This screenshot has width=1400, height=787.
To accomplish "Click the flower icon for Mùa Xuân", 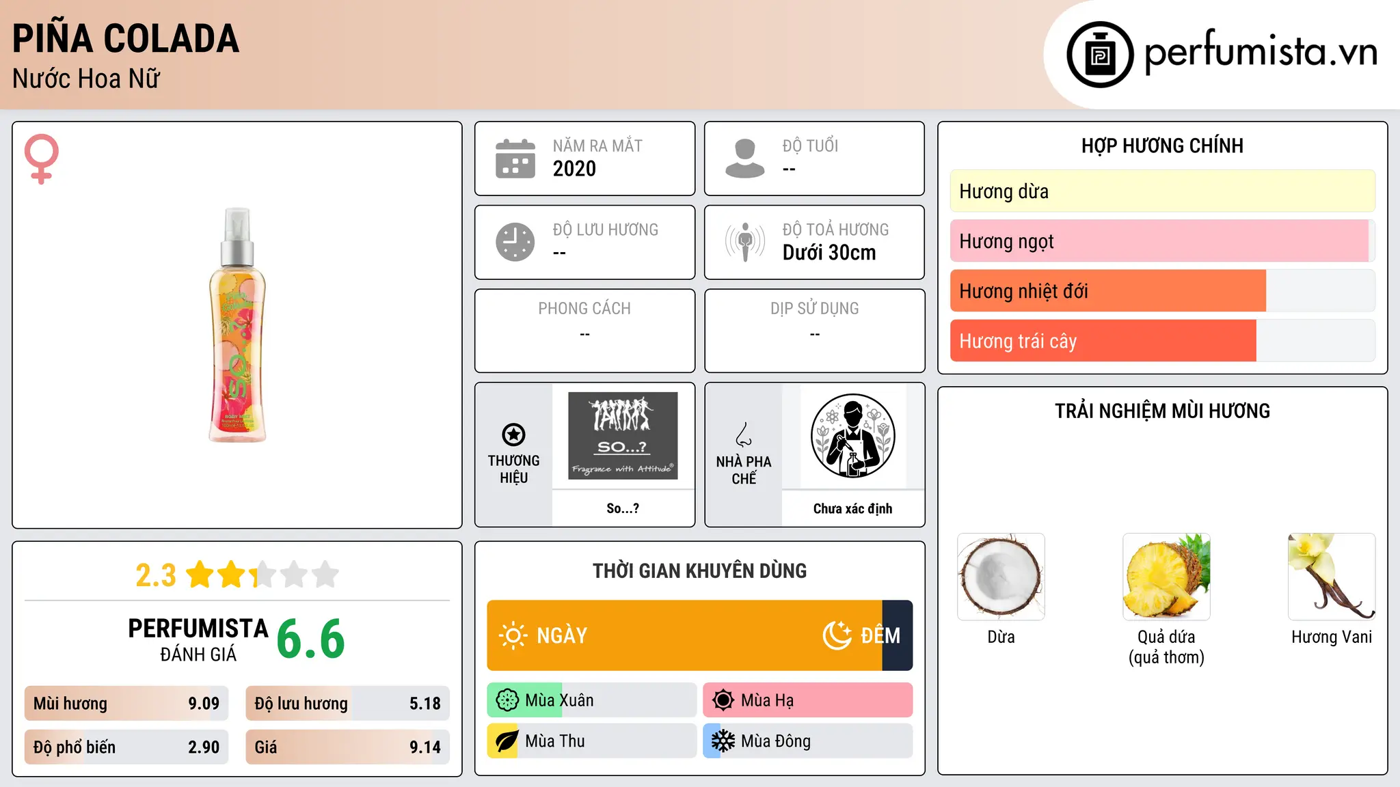I will pyautogui.click(x=507, y=700).
